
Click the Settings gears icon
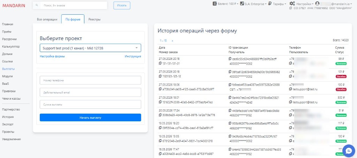pyautogui.click(x=293, y=3)
